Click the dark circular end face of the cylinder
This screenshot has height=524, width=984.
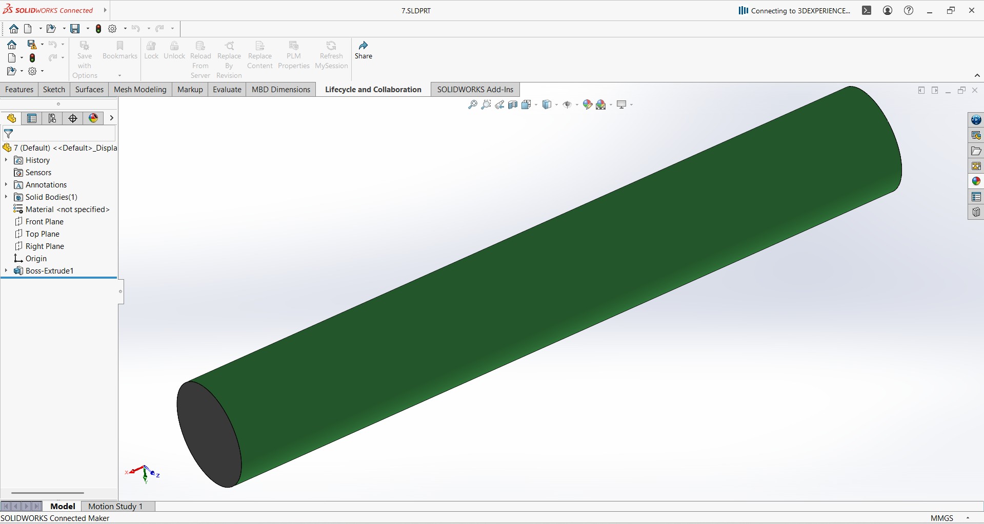click(x=209, y=434)
